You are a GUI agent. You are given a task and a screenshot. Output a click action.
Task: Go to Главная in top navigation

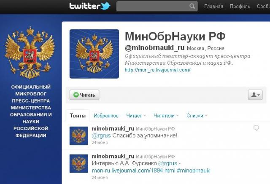[213, 7]
